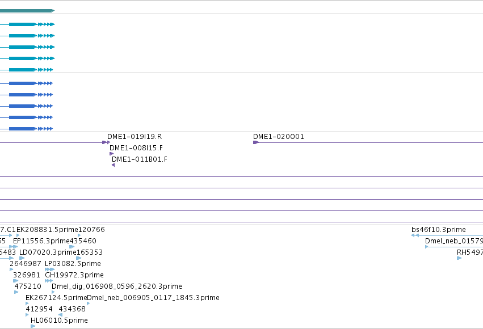This screenshot has width=483, height=329.
Task: Select the Dmel_dig_016908_0596_2620.3prime label
Action: pos(117,286)
